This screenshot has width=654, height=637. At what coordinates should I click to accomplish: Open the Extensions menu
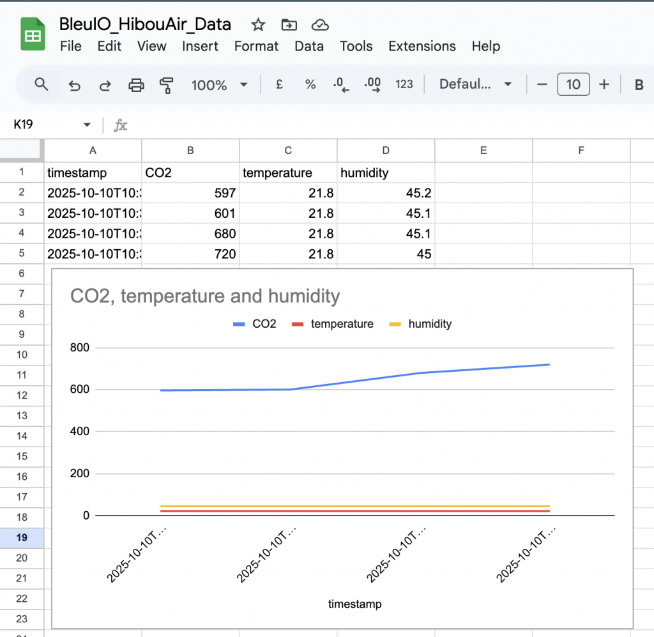coord(422,46)
